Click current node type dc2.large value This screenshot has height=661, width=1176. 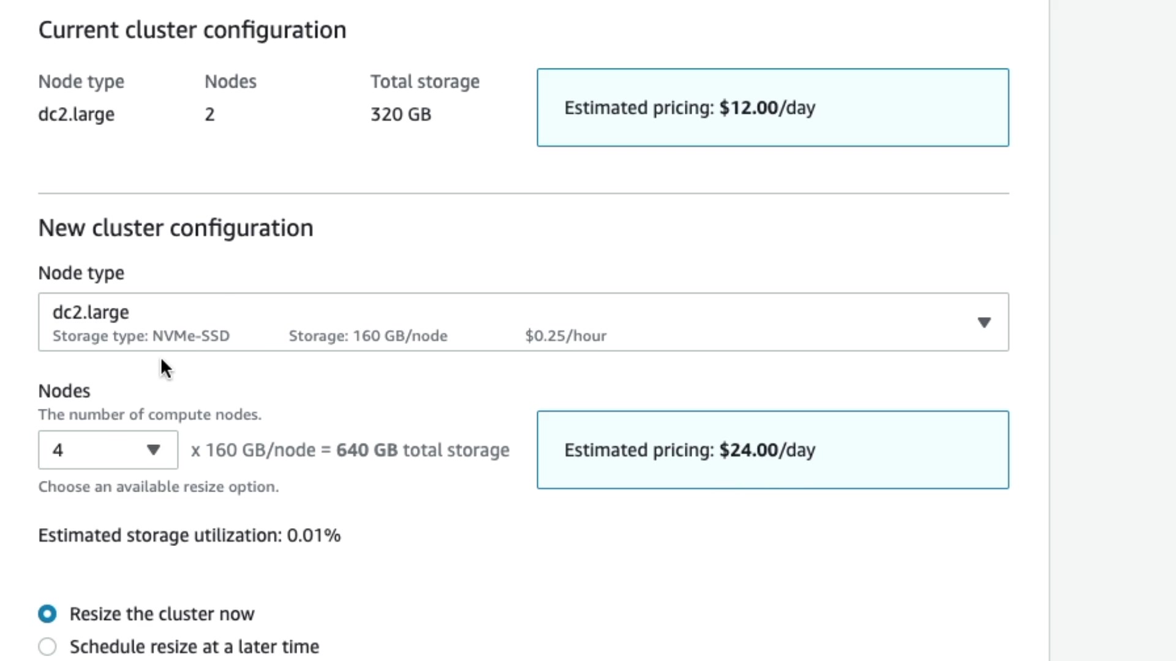[76, 114]
